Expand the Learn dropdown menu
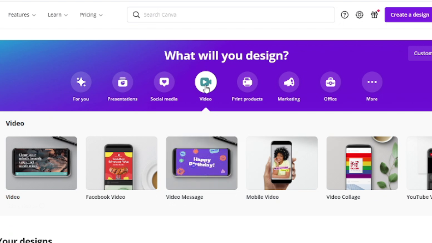The height and width of the screenshot is (243, 432). (58, 15)
